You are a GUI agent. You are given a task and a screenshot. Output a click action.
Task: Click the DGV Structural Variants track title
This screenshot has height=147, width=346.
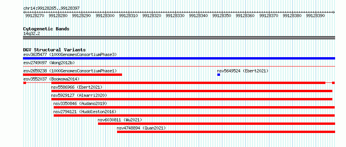tap(54, 50)
